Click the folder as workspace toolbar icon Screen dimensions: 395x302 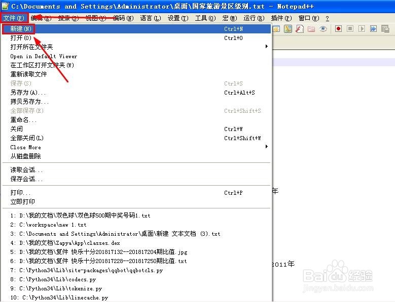(x=311, y=29)
